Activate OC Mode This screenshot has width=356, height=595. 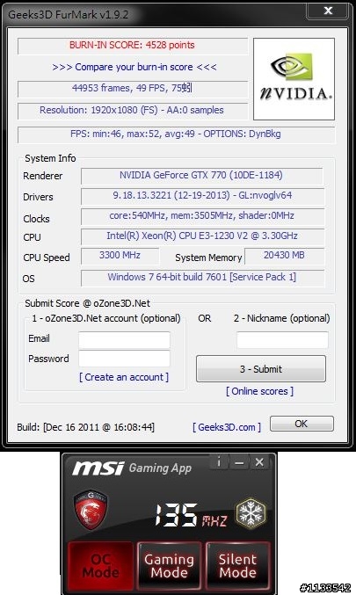point(100,565)
